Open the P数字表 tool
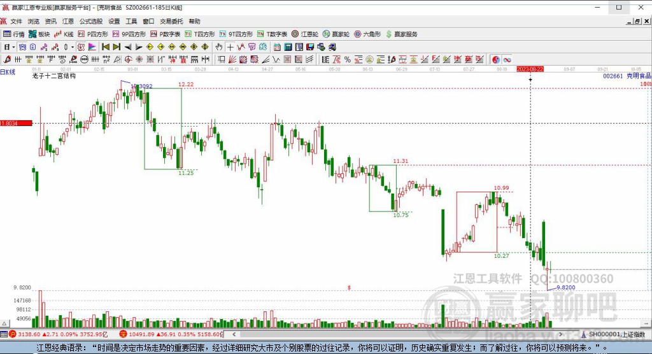 [165, 34]
